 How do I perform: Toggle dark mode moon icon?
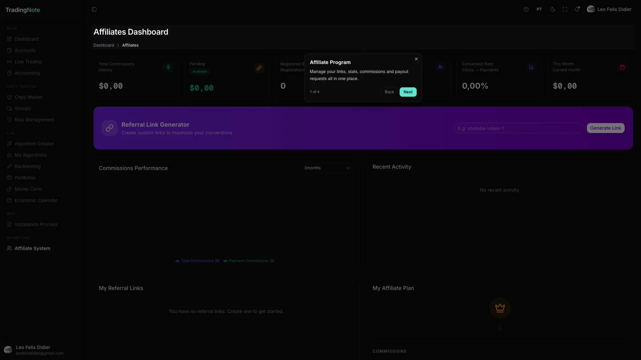tap(553, 9)
